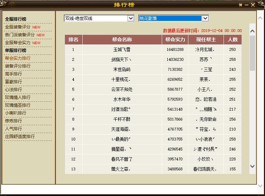
Task: Click the 帮会名称 column header
Action: 122,39
